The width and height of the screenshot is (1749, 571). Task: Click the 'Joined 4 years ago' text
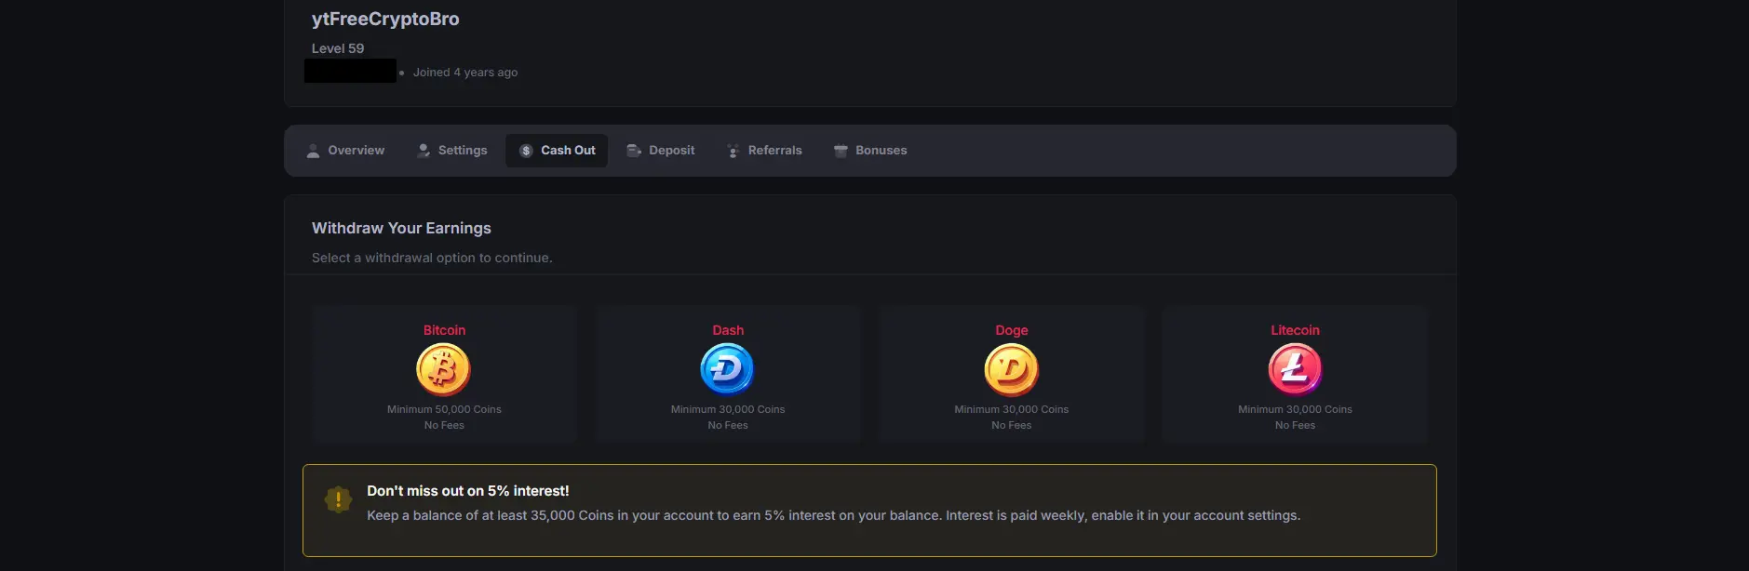coord(465,73)
